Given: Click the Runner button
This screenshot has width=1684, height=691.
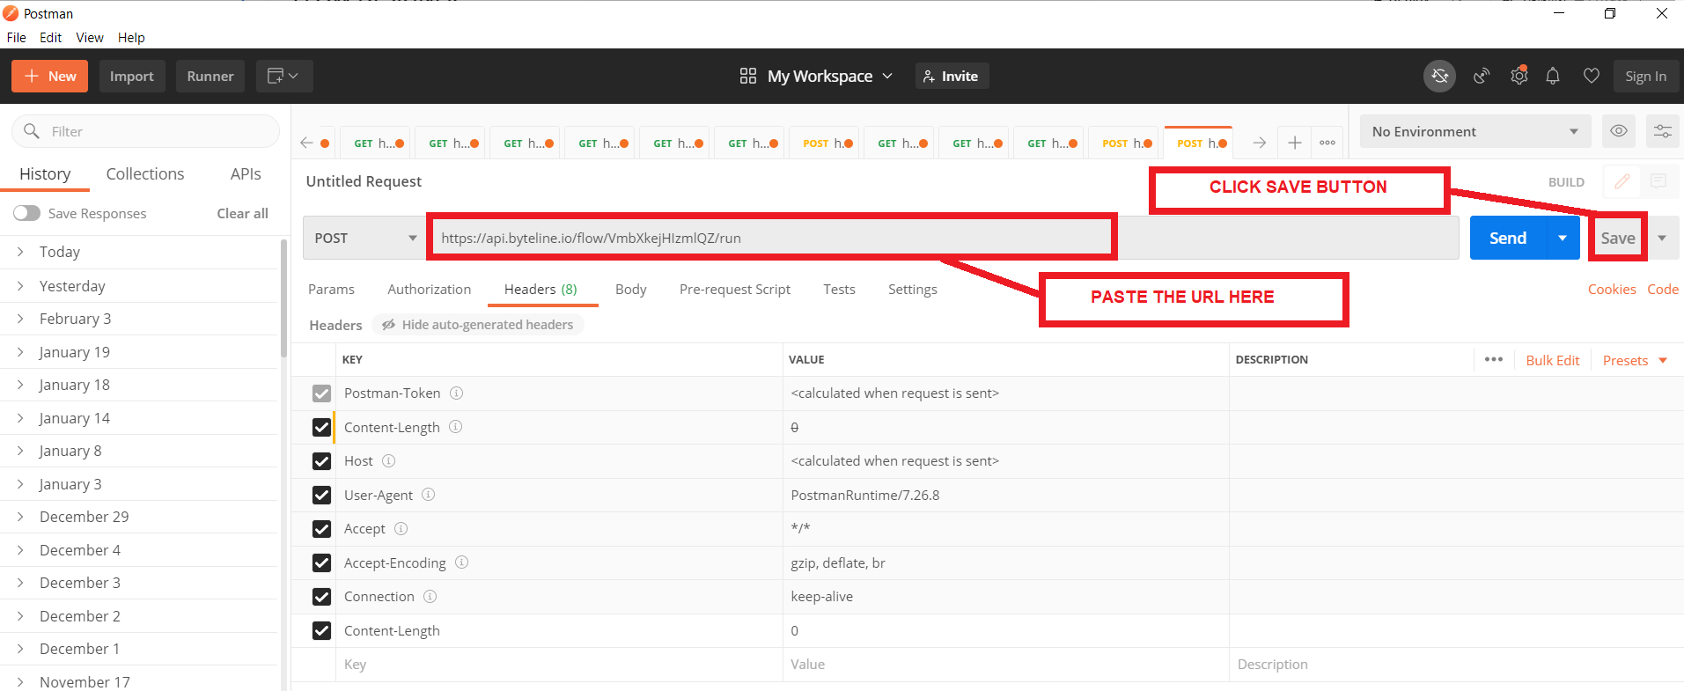Looking at the screenshot, I should [x=210, y=76].
